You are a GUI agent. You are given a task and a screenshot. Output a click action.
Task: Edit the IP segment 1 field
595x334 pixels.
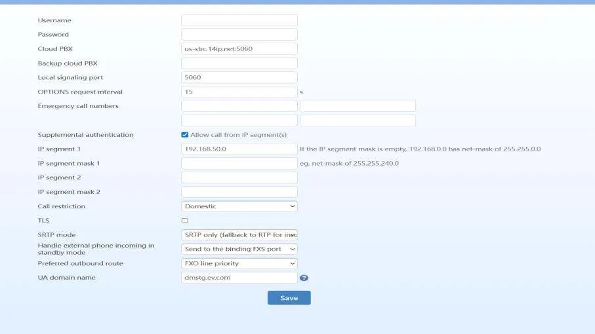(239, 149)
